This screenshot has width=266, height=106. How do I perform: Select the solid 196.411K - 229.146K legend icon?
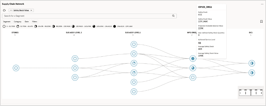(x=115, y=26)
